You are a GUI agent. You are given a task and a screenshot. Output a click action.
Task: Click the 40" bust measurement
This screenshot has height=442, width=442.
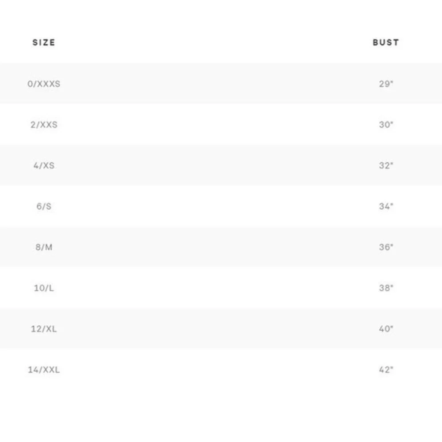(x=386, y=329)
